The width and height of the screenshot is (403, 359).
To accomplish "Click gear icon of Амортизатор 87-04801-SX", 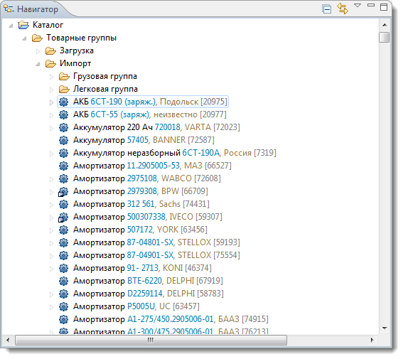I will (63, 242).
